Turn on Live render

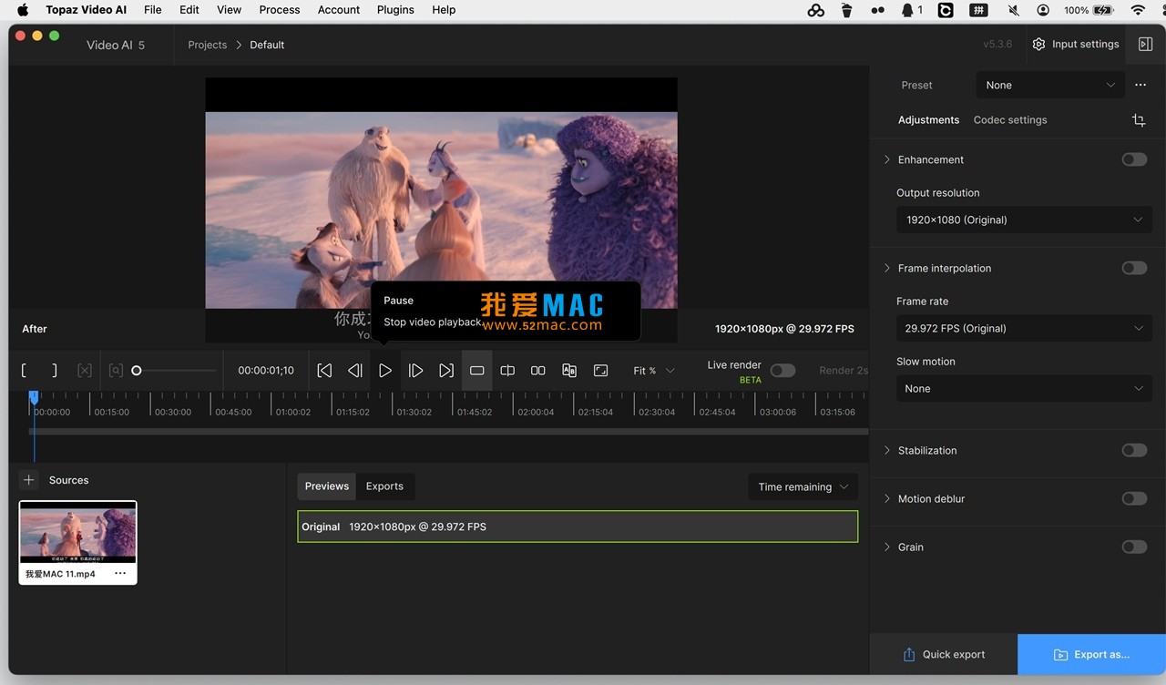pyautogui.click(x=782, y=371)
